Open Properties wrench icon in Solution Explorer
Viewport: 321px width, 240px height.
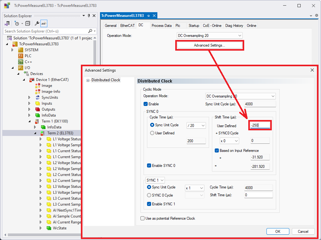[37, 23]
